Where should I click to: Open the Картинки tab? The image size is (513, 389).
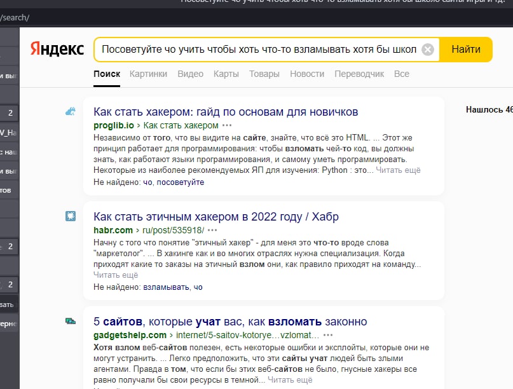[148, 74]
